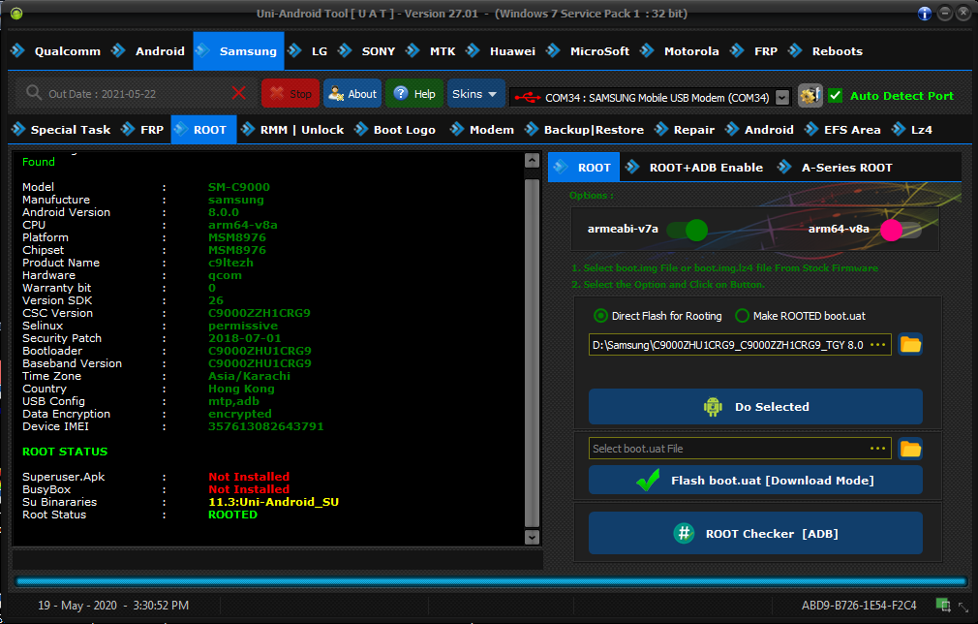
Task: Click the boot.img file path field
Action: [x=740, y=344]
